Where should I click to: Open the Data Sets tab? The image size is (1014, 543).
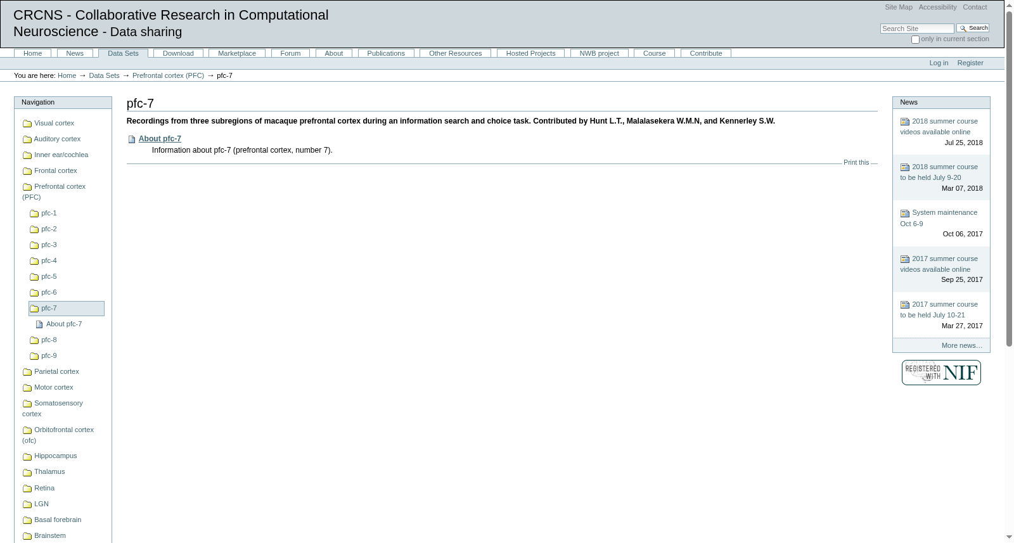(x=123, y=53)
